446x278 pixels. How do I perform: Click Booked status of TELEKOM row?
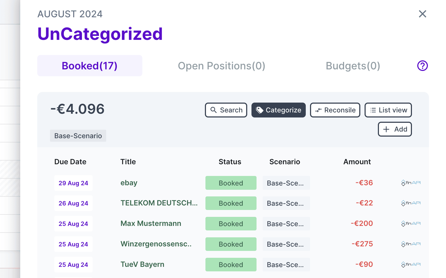tap(231, 203)
